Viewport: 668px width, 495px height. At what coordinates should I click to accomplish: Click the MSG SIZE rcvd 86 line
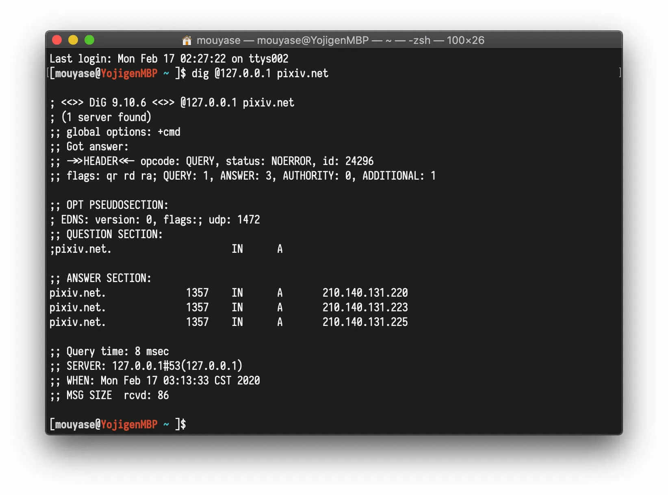click(110, 395)
